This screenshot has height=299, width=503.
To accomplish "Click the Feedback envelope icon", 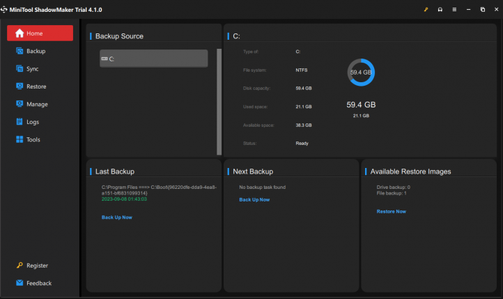I will coord(20,283).
